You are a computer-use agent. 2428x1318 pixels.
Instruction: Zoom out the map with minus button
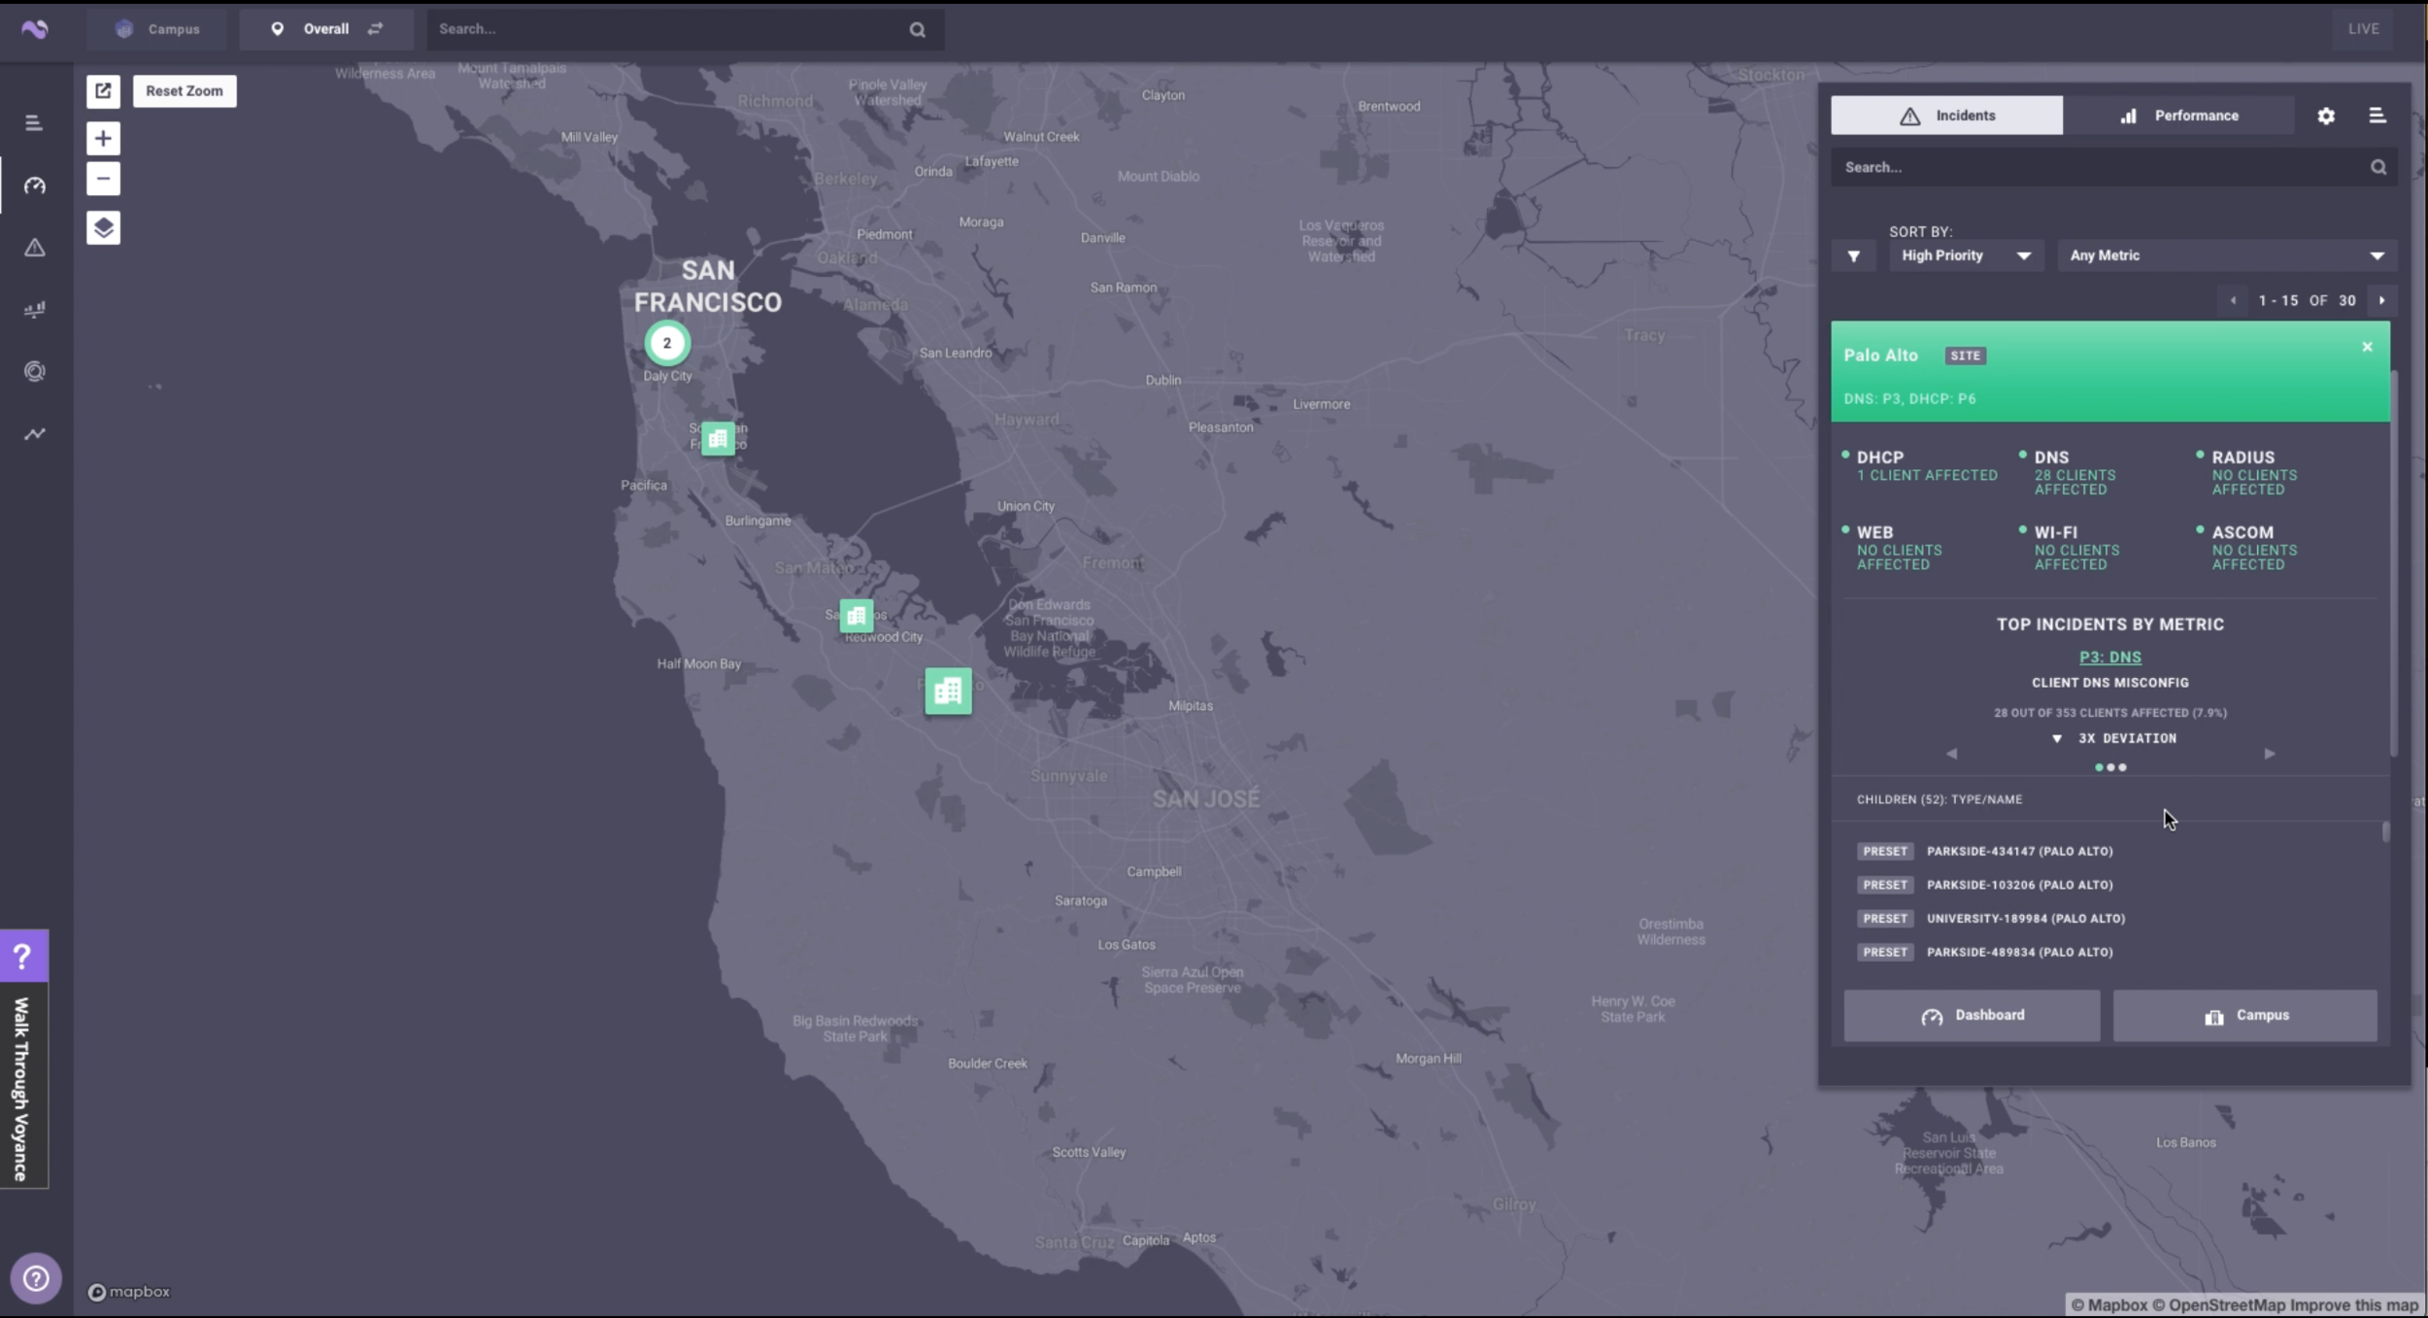coord(104,179)
